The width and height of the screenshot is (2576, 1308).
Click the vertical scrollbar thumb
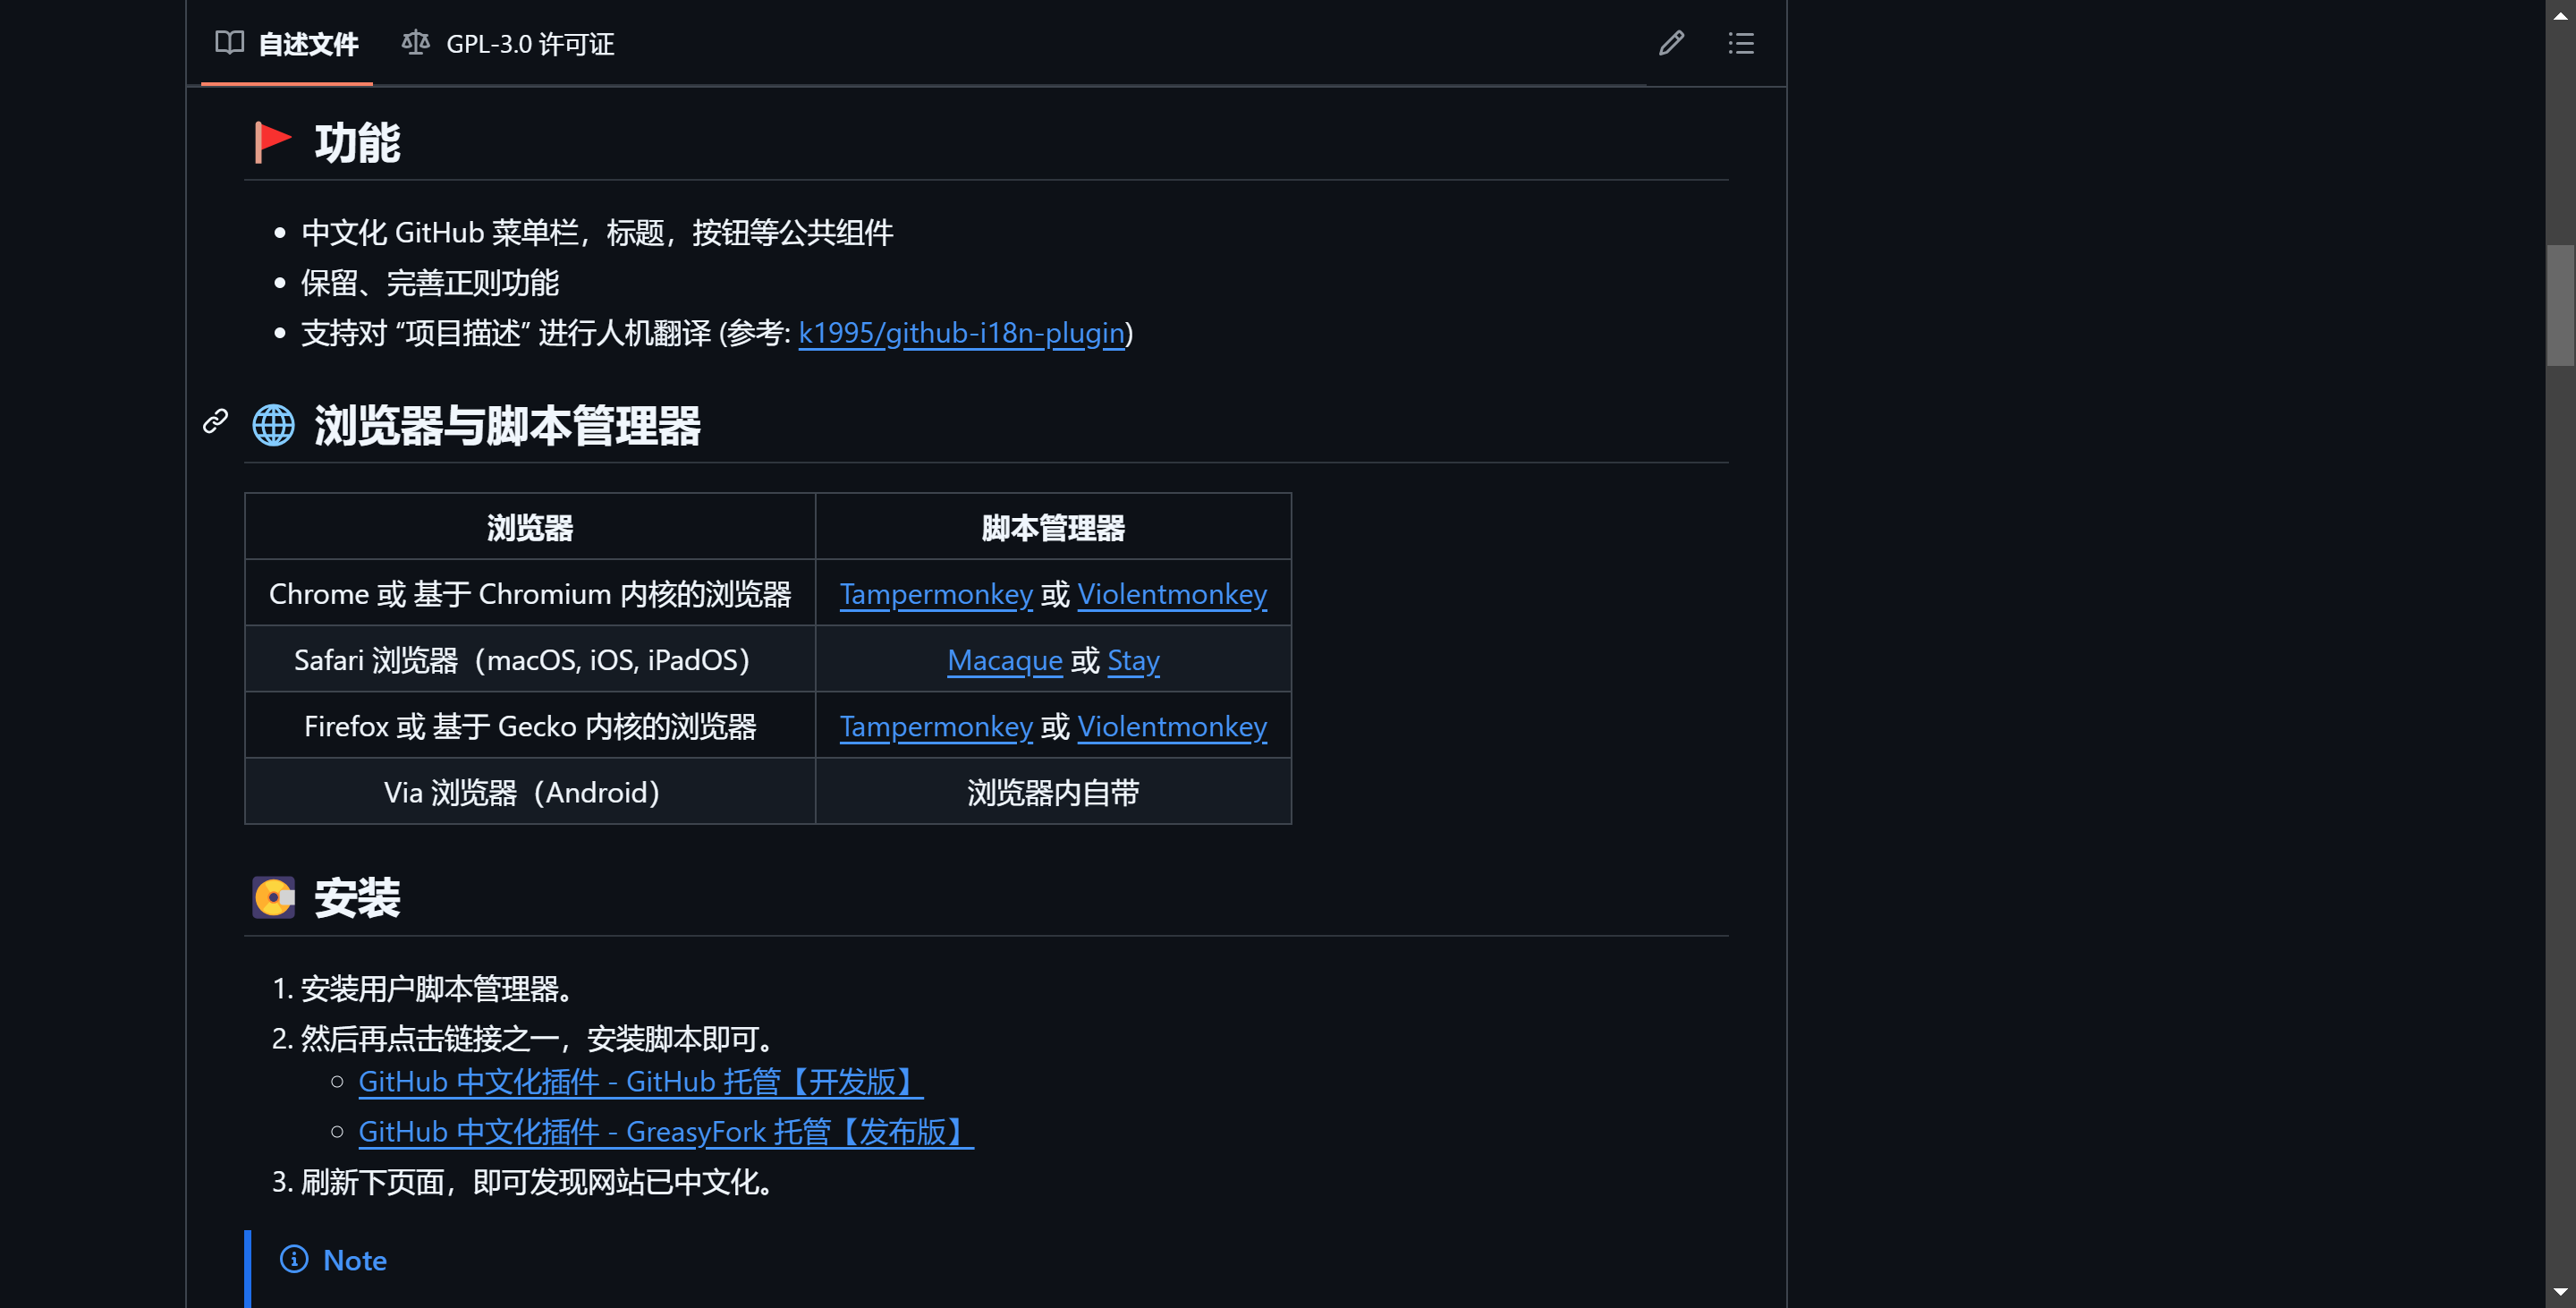(2560, 305)
